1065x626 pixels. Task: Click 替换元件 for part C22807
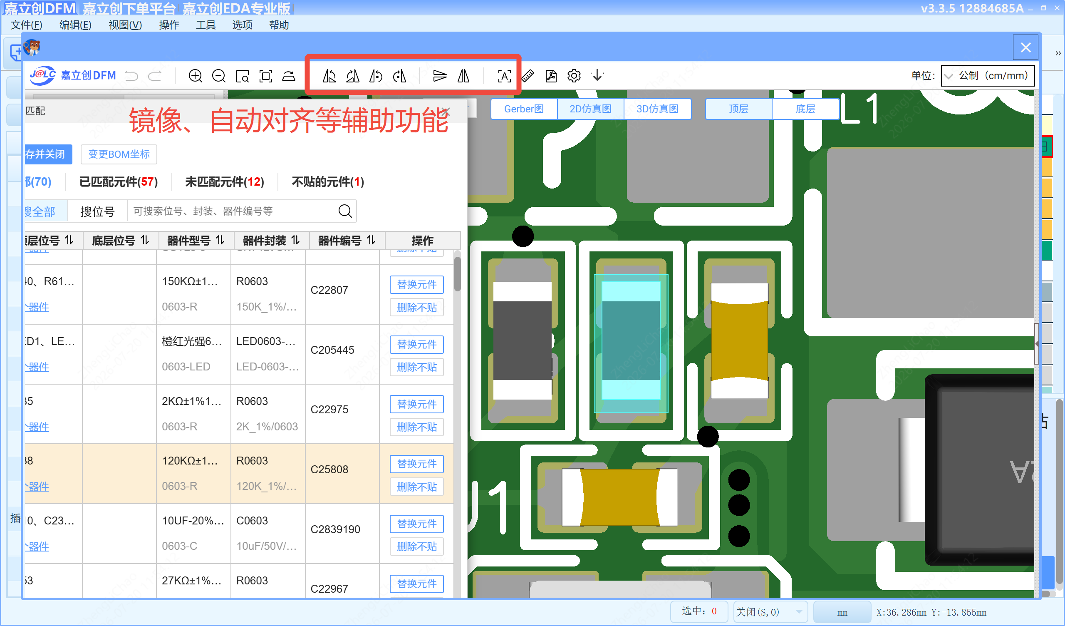pyautogui.click(x=417, y=284)
